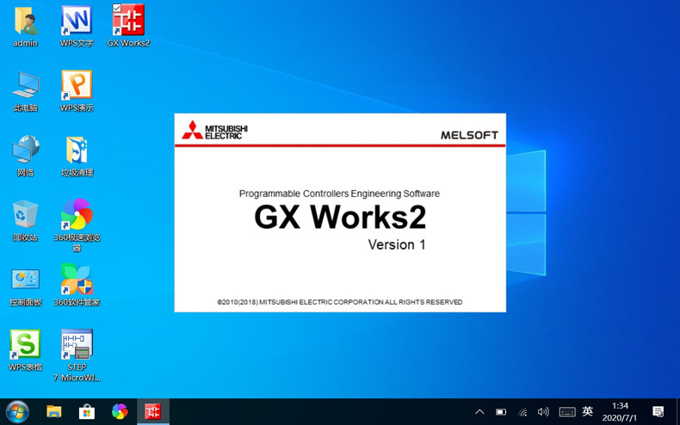Click the Mitsubishi Electric logo on splash
The image size is (680, 425).
(x=214, y=130)
